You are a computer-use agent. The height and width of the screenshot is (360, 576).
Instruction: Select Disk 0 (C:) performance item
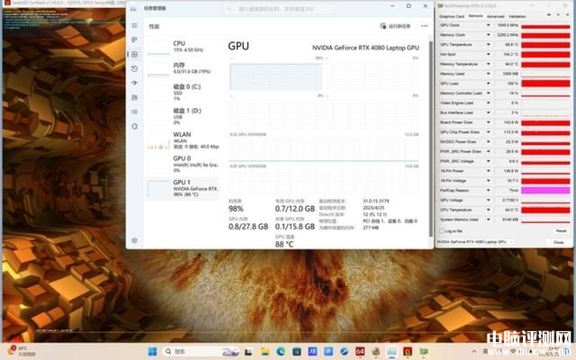pos(183,92)
